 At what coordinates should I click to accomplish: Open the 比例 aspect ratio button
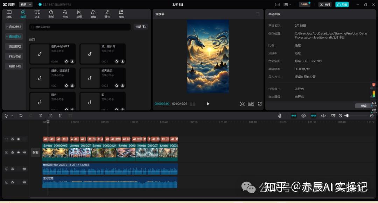[x=251, y=104]
